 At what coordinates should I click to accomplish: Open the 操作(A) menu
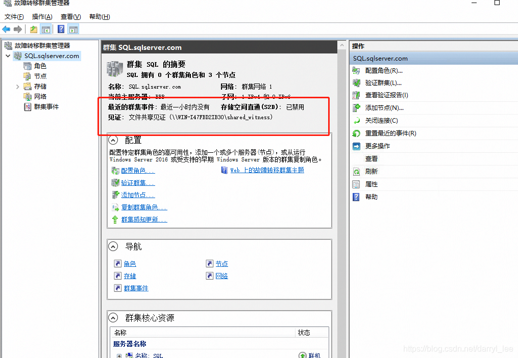[x=42, y=16]
